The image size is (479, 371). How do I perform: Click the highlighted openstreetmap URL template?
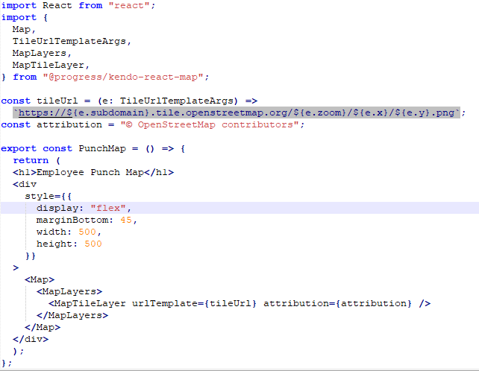[237, 112]
